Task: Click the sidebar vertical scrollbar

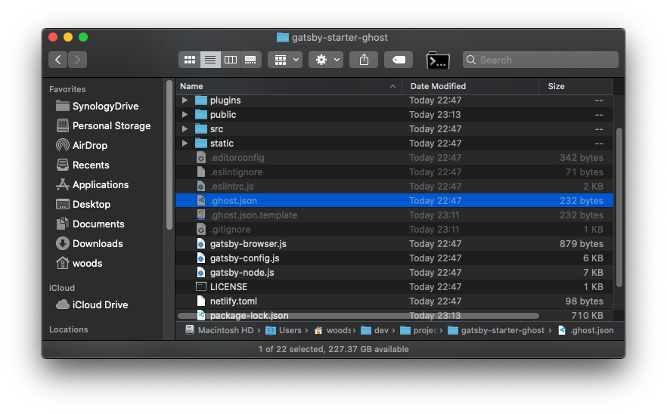Action: tap(169, 155)
